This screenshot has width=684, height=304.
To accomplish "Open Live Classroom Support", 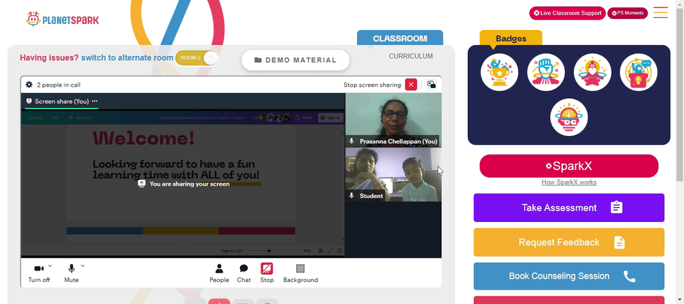I will pyautogui.click(x=568, y=13).
